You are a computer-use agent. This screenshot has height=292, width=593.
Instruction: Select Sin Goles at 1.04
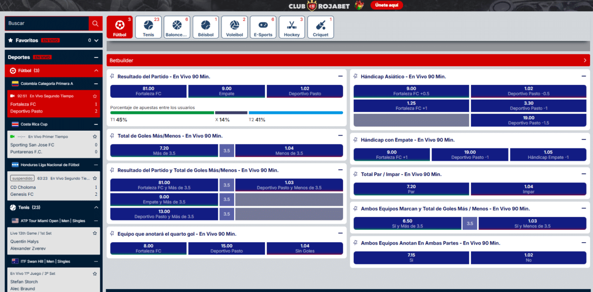[304, 248]
